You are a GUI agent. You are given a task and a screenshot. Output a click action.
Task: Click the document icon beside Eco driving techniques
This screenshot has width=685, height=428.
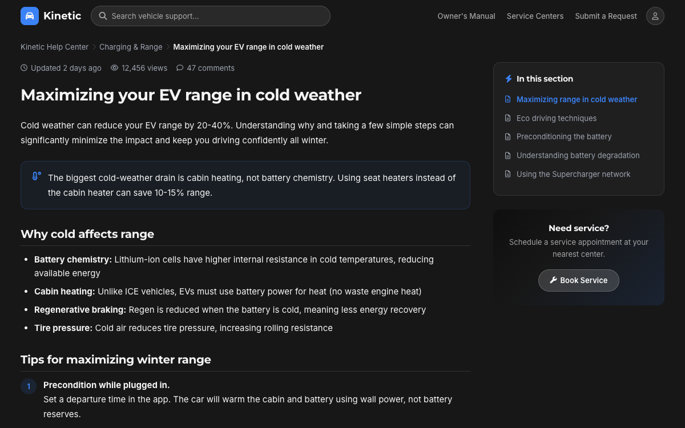coord(508,118)
